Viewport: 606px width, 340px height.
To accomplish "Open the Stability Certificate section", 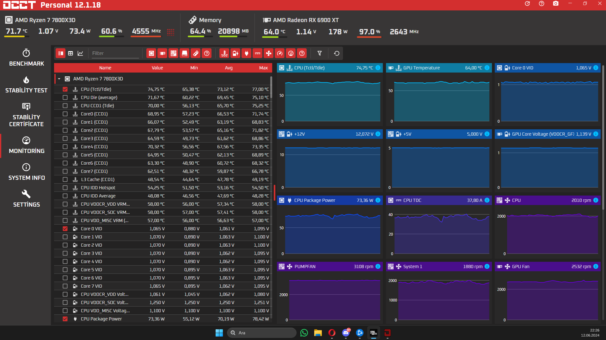I will [x=26, y=115].
